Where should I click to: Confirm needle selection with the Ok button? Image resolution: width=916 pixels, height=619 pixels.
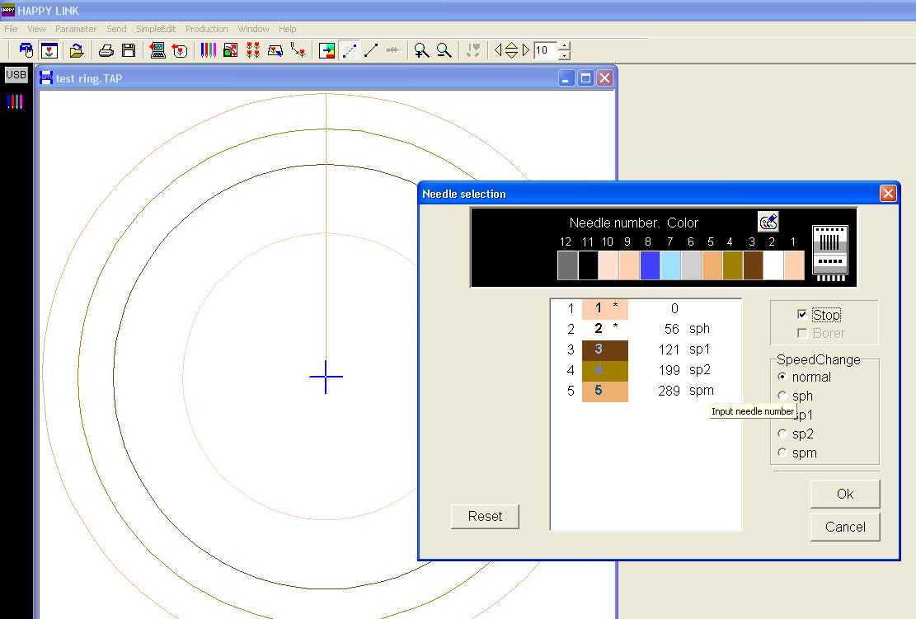845,494
